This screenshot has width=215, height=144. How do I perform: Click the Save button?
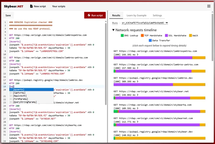coord(8,15)
